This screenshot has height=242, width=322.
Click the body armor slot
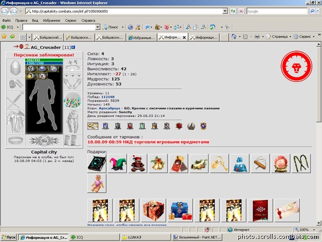(x=16, y=122)
